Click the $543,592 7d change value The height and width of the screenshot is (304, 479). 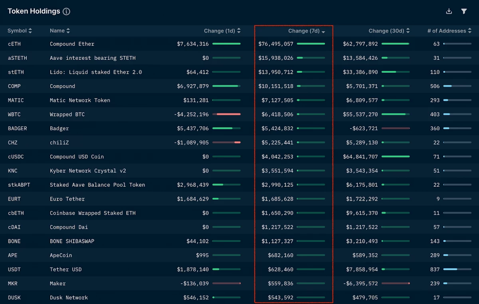pyautogui.click(x=281, y=298)
